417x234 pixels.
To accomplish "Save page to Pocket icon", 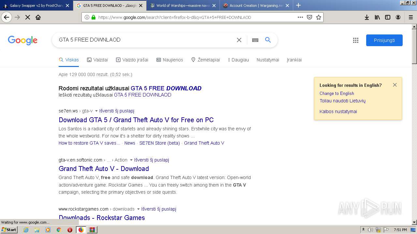I will (309, 17).
